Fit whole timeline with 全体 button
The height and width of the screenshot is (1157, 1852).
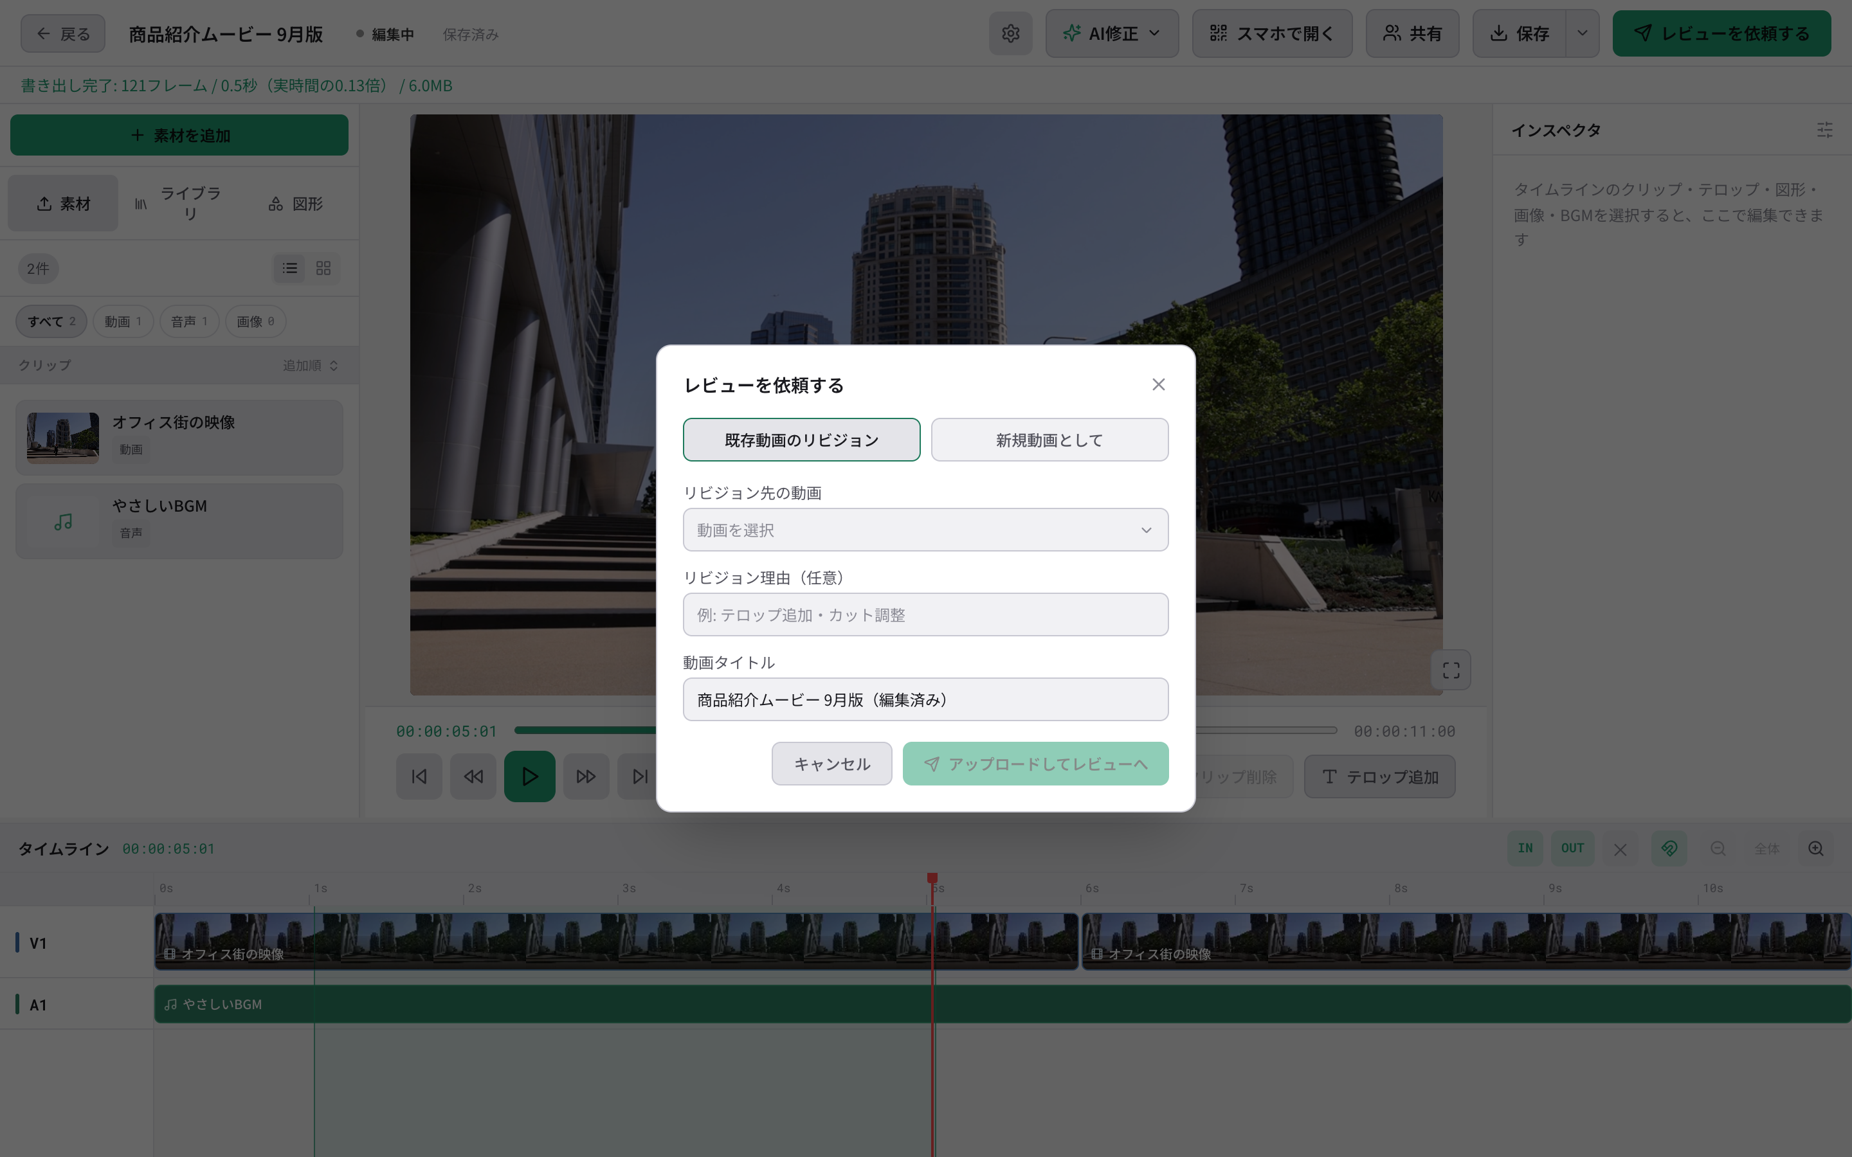coord(1767,848)
